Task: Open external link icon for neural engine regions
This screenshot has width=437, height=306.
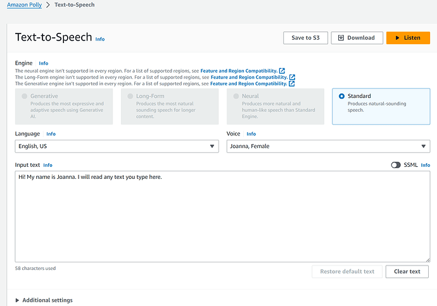Action: tap(282, 71)
